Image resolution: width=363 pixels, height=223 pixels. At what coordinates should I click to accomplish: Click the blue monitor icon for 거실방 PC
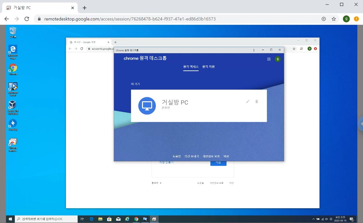(147, 106)
